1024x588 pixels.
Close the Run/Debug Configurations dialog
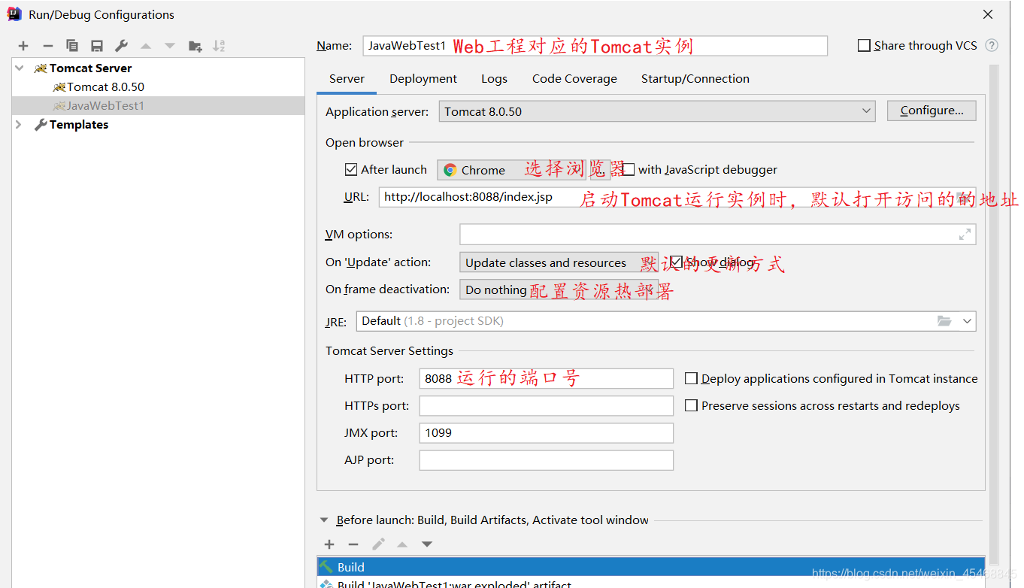(988, 14)
